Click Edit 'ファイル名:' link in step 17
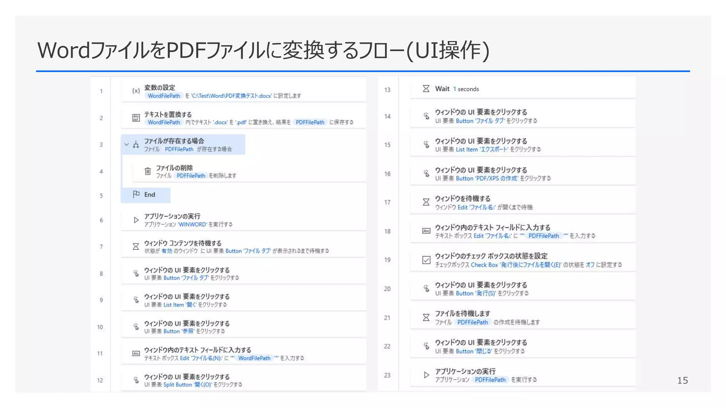Screen dimensions: 726x408 pos(476,207)
